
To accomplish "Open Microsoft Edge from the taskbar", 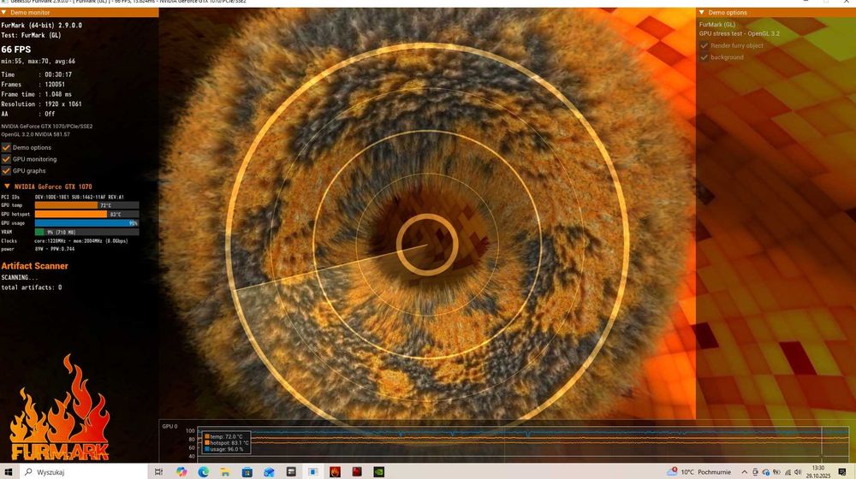I will click(204, 472).
